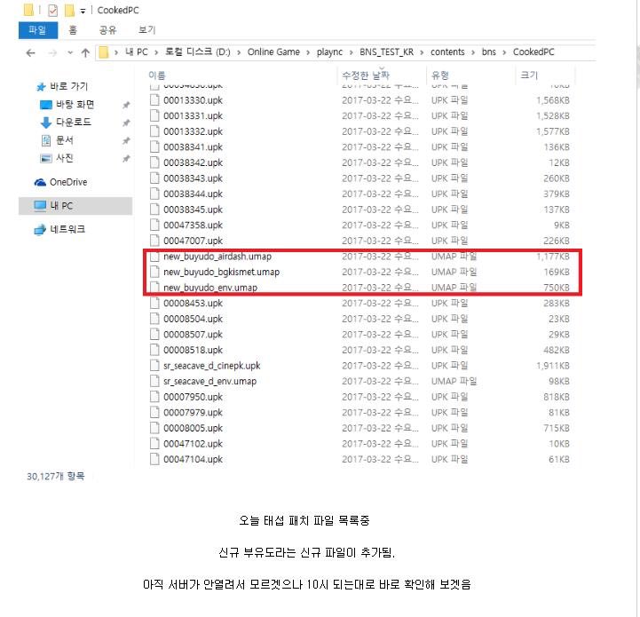The width and height of the screenshot is (640, 617).
Task: Select file 00047102.upk
Action: click(193, 444)
